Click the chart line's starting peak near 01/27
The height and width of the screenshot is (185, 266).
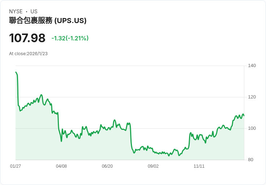[x=16, y=72]
